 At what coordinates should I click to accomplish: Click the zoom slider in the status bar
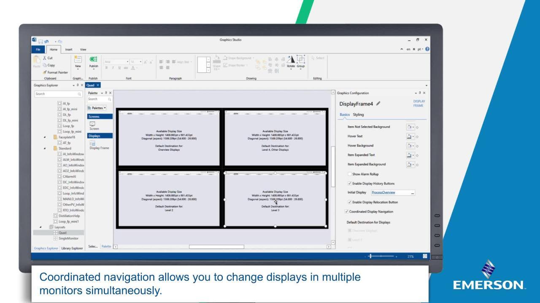pos(381,256)
